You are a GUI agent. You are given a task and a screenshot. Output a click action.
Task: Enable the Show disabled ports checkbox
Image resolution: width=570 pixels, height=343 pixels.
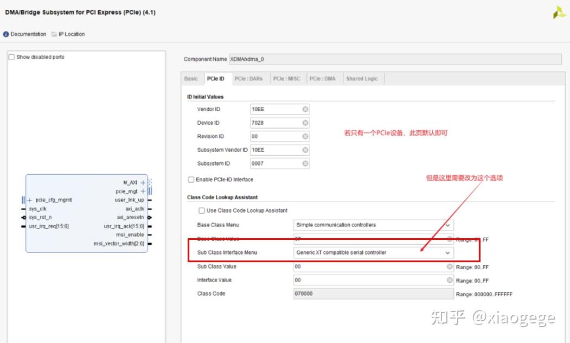[11, 56]
